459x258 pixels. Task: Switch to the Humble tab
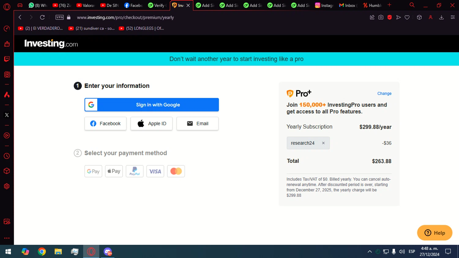coord(372,5)
